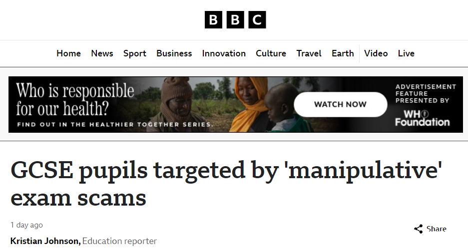Navigate to the Business section

(174, 53)
